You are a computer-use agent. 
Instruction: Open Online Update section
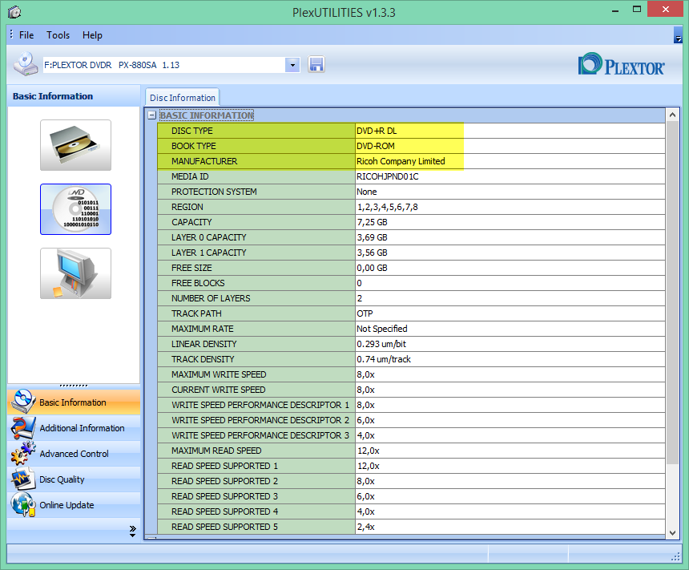click(x=74, y=505)
